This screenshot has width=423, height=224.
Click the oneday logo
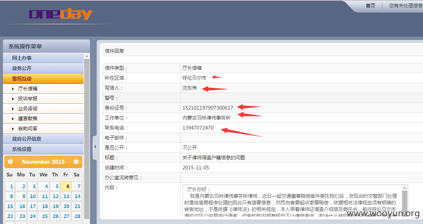tap(61, 14)
